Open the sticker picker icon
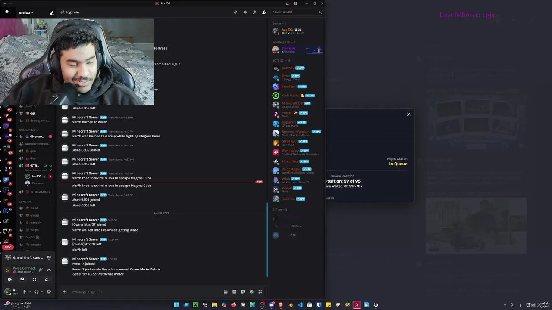 point(243,291)
